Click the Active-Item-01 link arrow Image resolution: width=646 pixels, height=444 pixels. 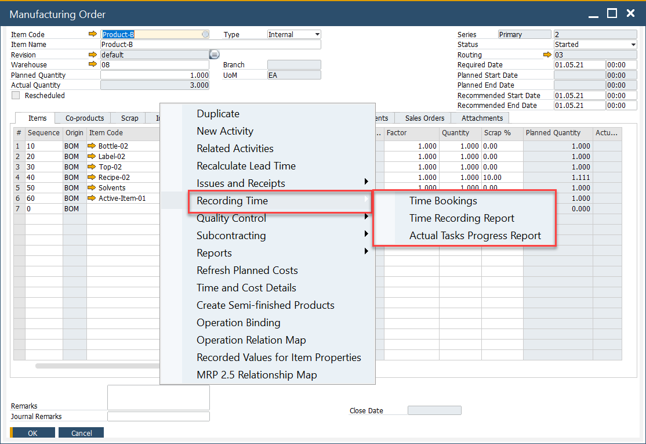92,198
